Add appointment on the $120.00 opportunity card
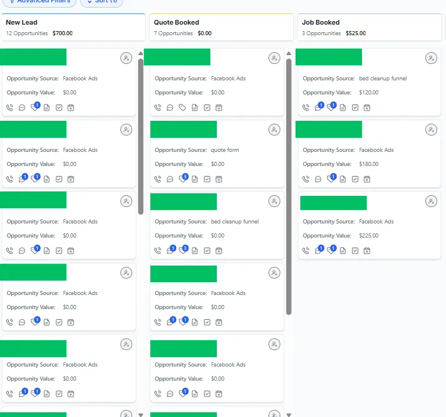The image size is (446, 417). click(367, 107)
